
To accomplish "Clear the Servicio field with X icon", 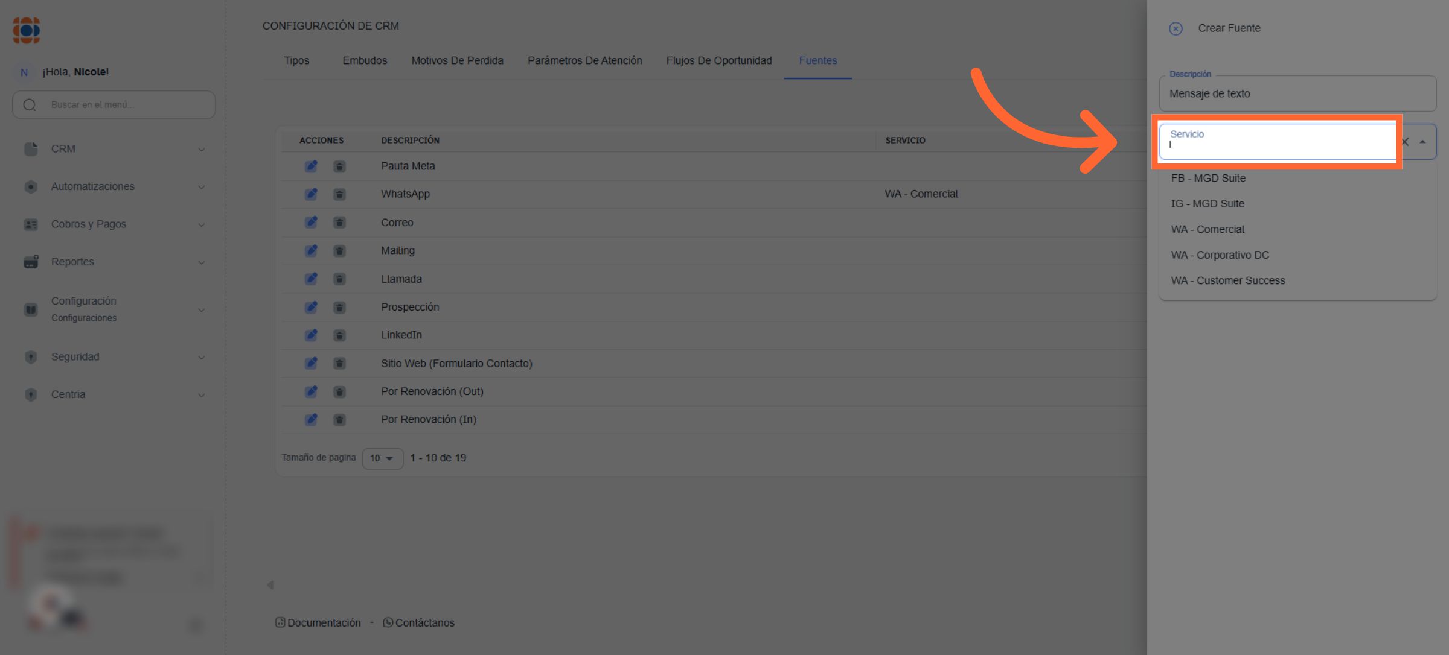I will click(1405, 142).
